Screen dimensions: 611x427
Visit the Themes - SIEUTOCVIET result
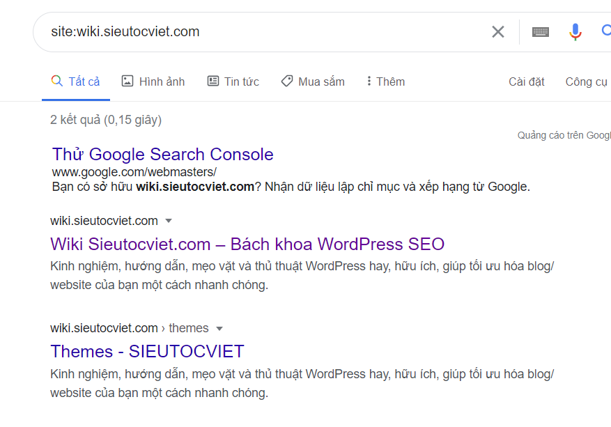[x=146, y=352]
